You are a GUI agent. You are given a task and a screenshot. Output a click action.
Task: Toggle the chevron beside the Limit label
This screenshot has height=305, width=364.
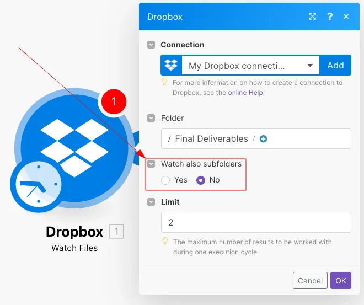pyautogui.click(x=151, y=202)
